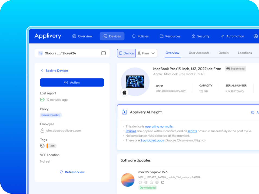Click the Applivery AI Insight sparkle icon
Screen dimensions: 259x194
(x=124, y=112)
